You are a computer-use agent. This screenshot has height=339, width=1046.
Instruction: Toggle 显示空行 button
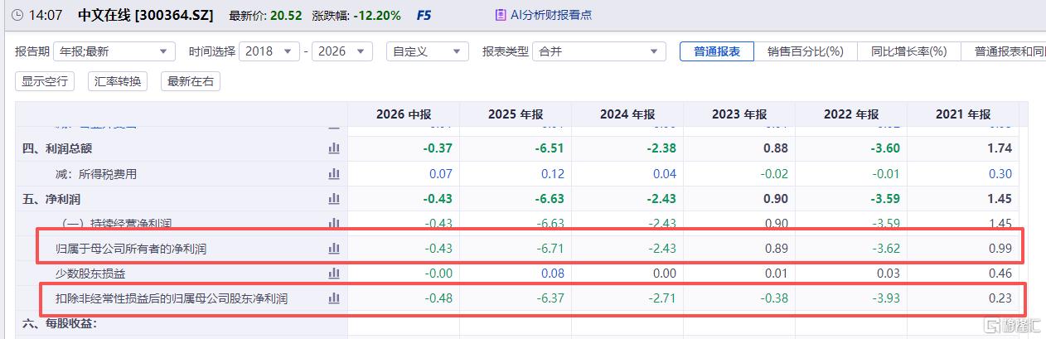(x=45, y=81)
